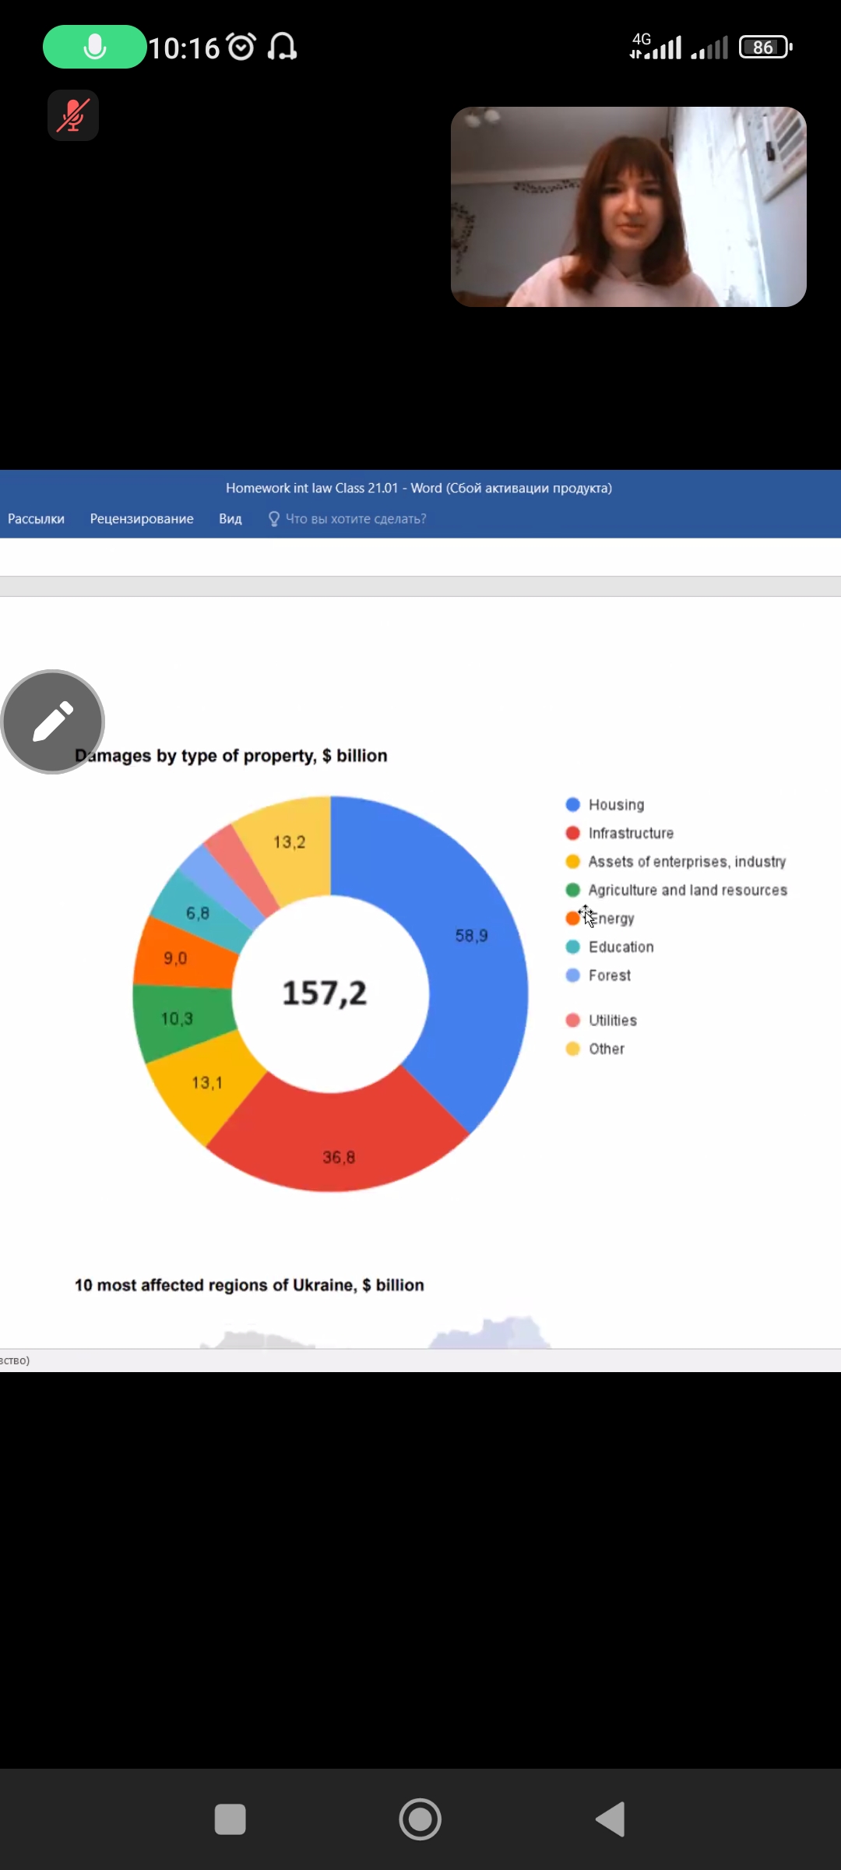Click the lightbulb Tell Me icon
The height and width of the screenshot is (1870, 841).
pyautogui.click(x=273, y=519)
